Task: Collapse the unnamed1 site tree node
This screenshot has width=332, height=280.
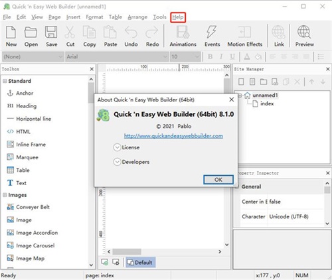Action: (x=240, y=96)
